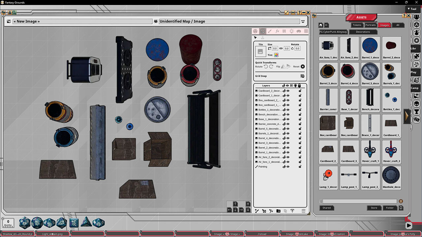Click the Grid Snap icon

pos(302,76)
